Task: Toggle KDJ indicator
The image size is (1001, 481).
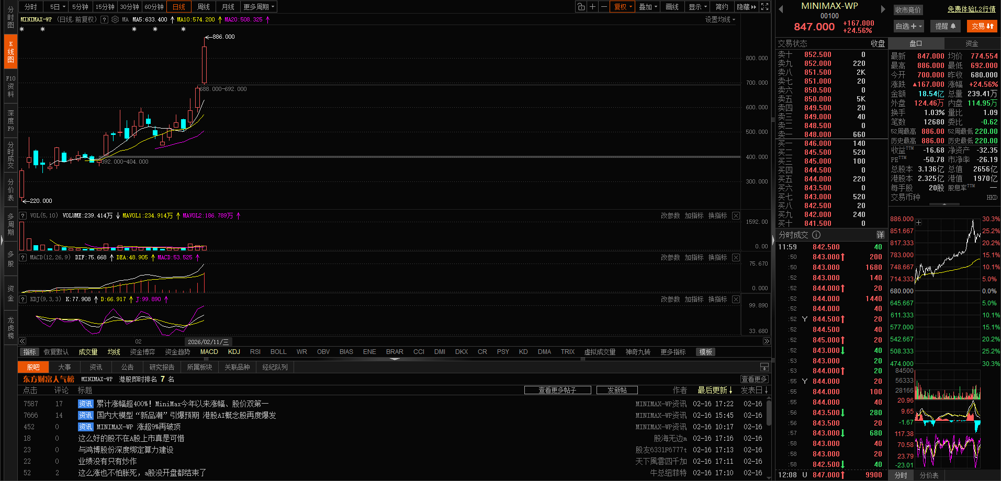Action: [234, 352]
